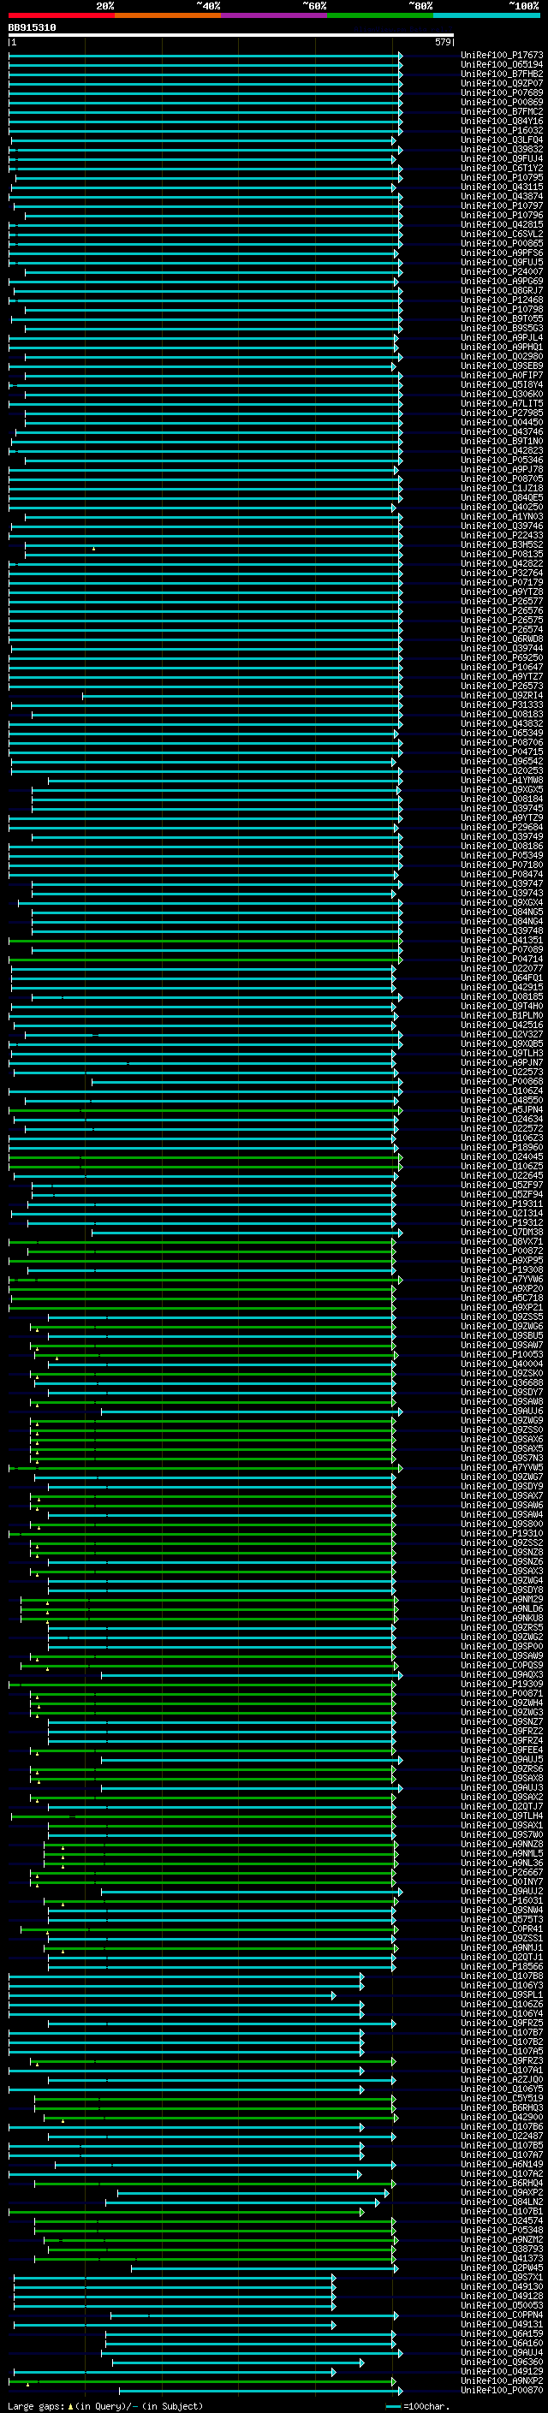548x2413 pixels.
Task: Select the UniRef100_Q6A160 label
Action: (x=502, y=2343)
